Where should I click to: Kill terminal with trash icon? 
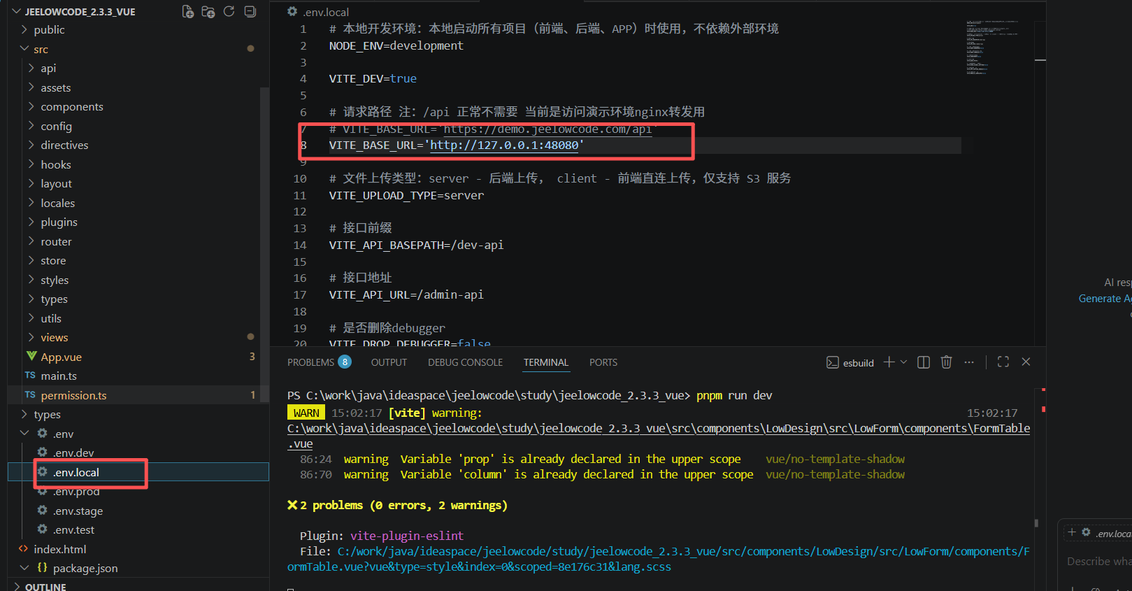click(x=946, y=362)
